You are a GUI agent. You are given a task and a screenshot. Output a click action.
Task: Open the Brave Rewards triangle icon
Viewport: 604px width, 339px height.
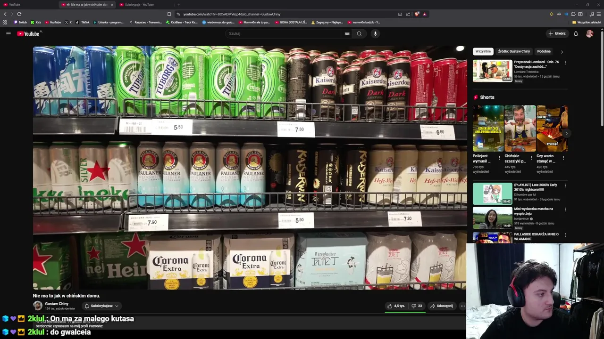pos(424,14)
